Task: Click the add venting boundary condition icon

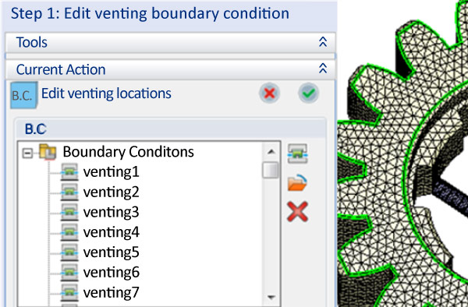Action: point(297,153)
